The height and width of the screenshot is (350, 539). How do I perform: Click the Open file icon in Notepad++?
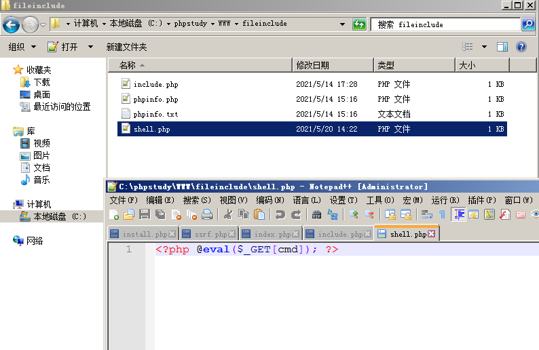(x=128, y=214)
